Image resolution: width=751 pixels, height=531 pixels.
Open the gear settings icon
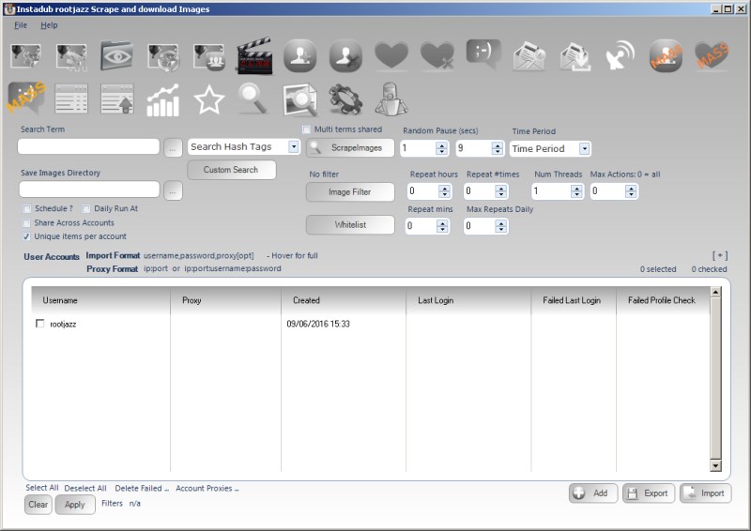tap(345, 99)
